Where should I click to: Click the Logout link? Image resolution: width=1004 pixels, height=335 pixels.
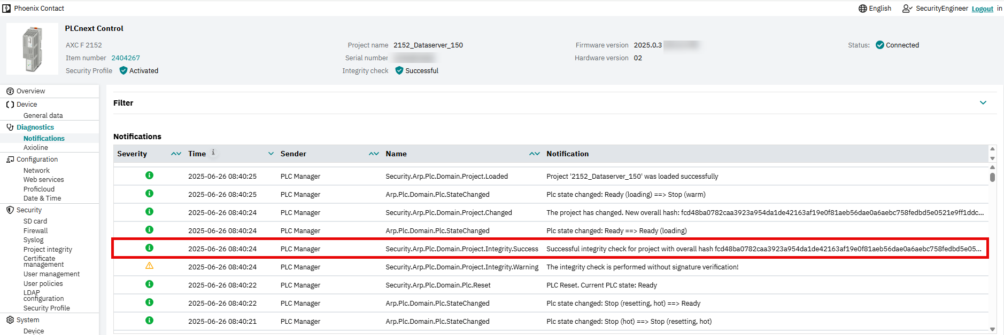(982, 9)
